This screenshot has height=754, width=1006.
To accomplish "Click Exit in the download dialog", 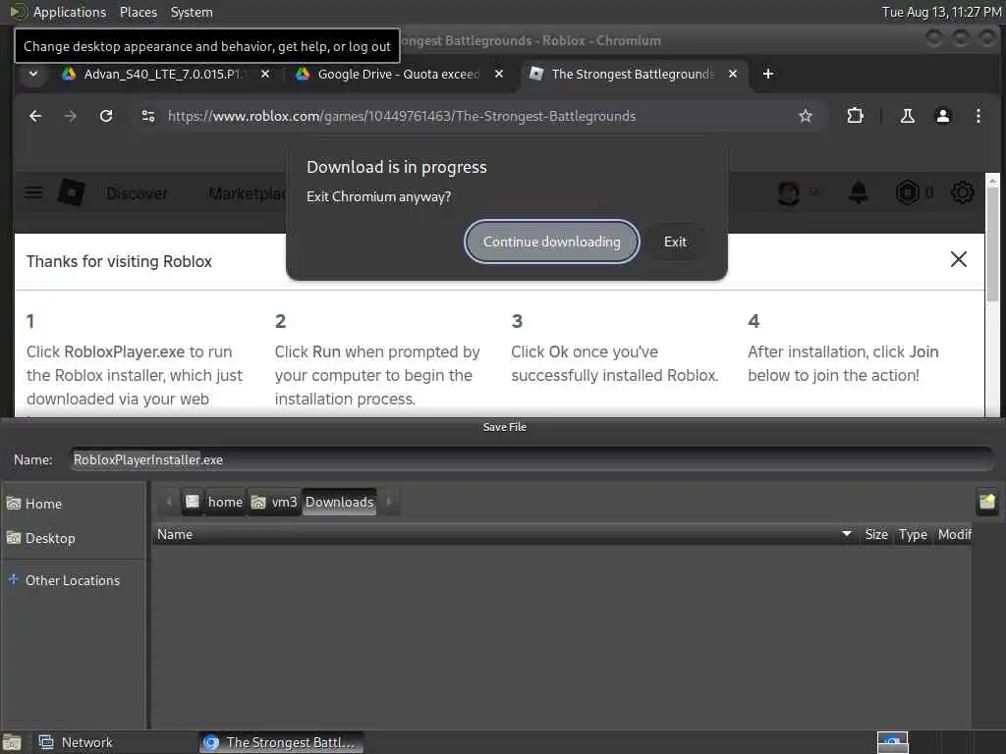I will tap(675, 242).
